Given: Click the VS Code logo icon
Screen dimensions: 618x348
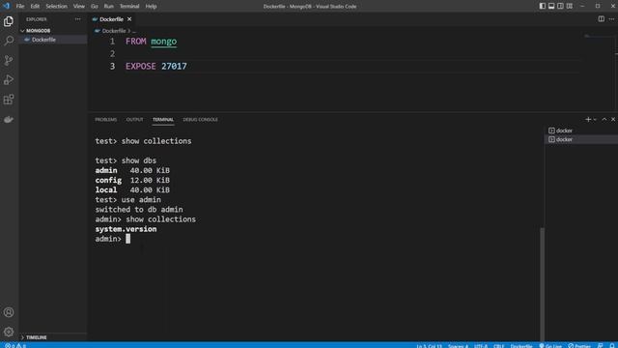Looking at the screenshot, I should [x=6, y=6].
